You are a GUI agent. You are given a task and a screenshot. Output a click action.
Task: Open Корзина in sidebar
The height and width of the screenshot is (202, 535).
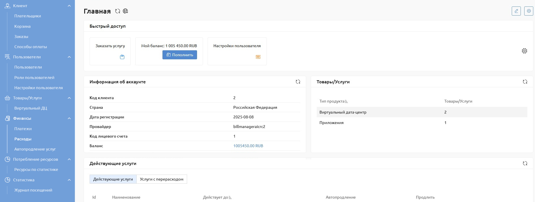click(x=22, y=26)
